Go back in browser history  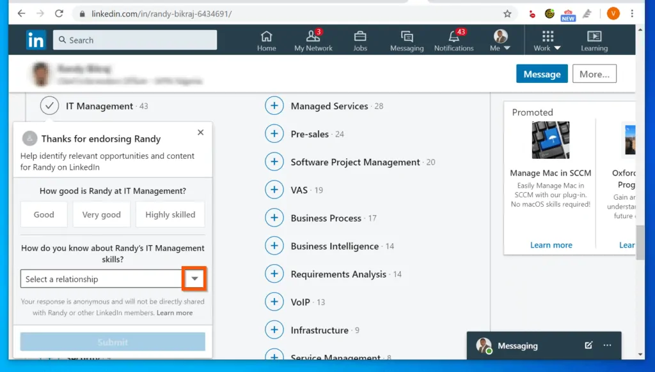point(21,14)
